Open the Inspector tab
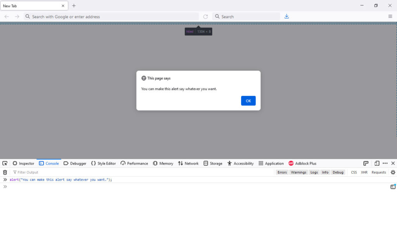 (24, 163)
